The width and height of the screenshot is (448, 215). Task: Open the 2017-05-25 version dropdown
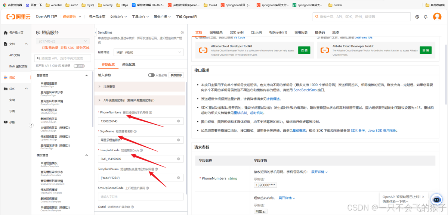point(62,41)
